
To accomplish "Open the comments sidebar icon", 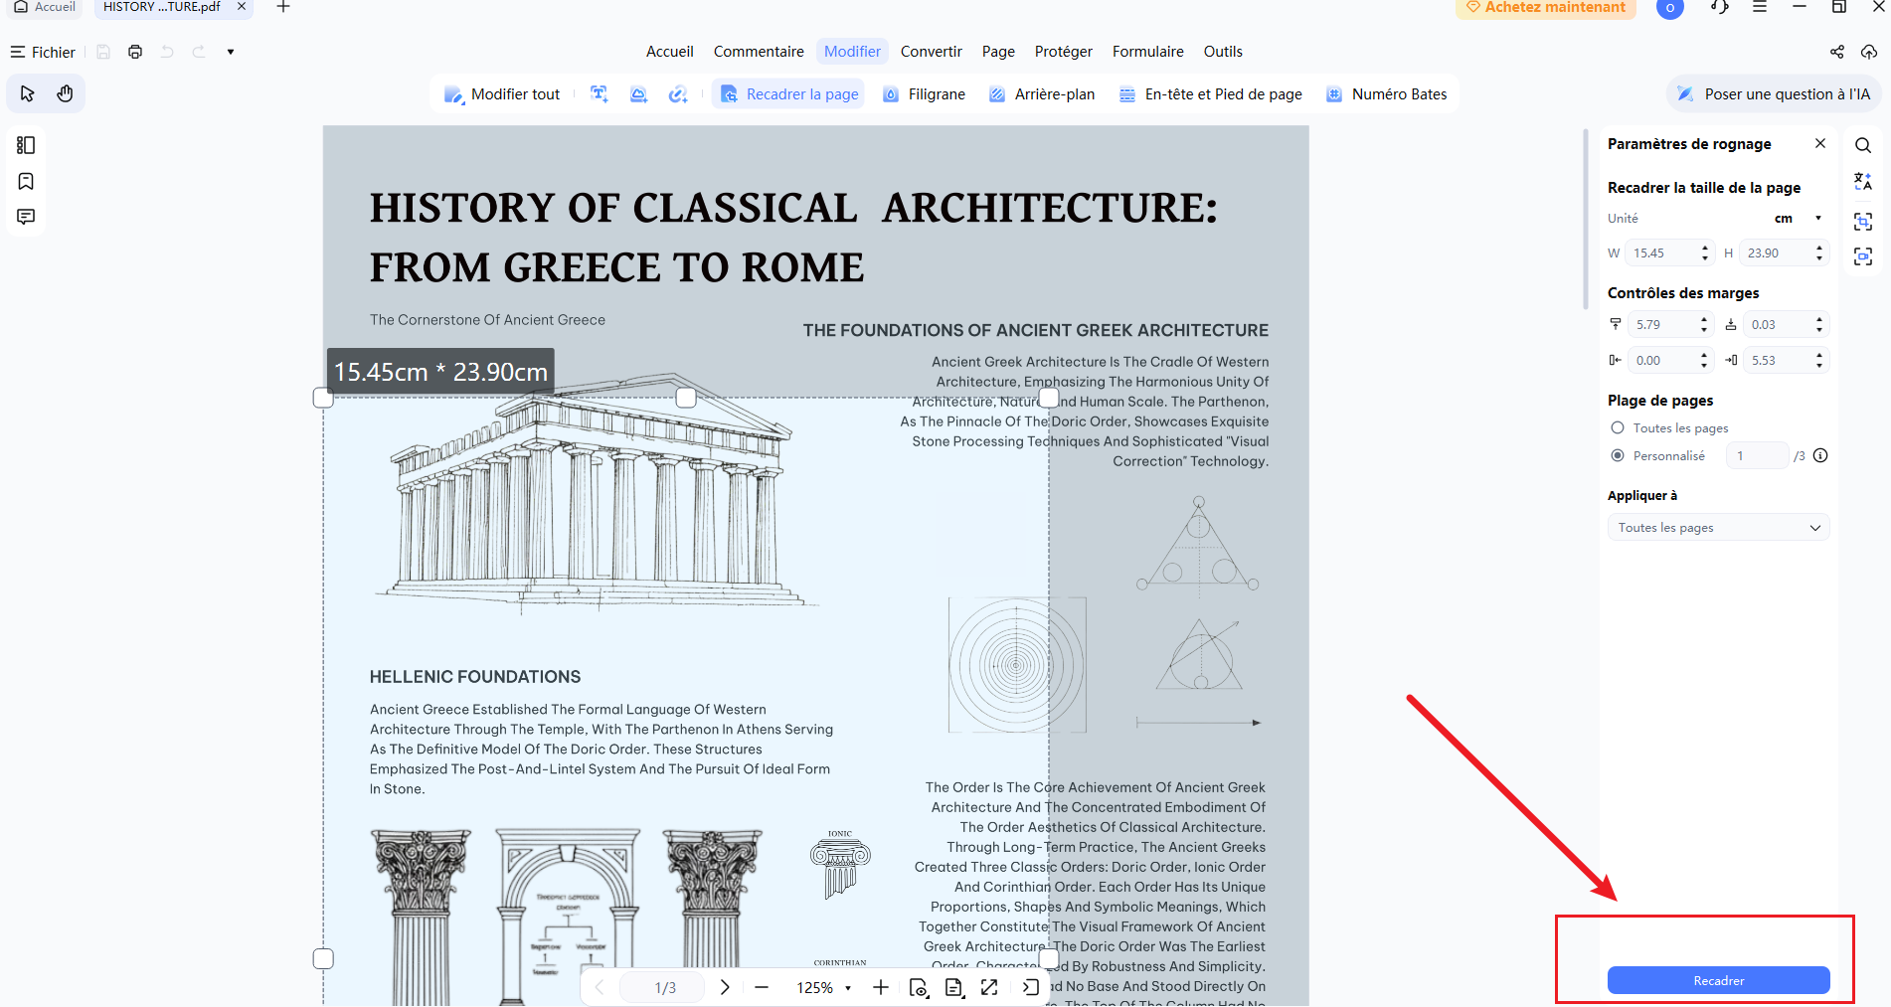I will tap(26, 217).
